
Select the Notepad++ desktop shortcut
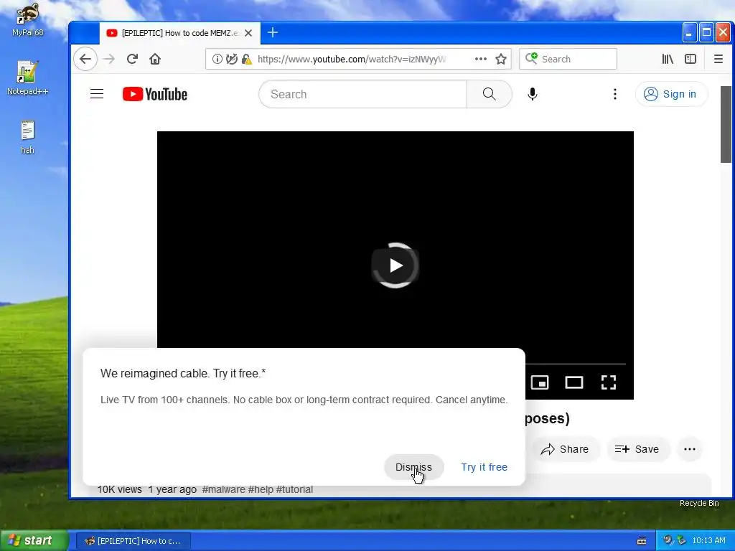27,77
